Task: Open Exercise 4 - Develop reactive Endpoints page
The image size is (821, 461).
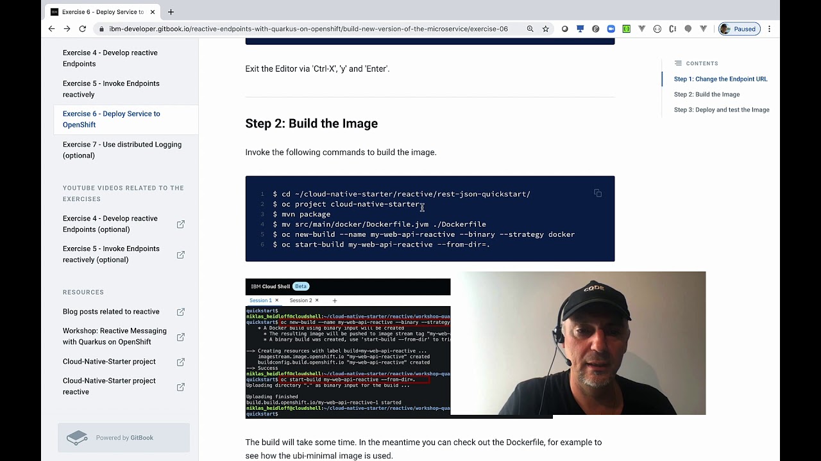Action: coord(110,58)
